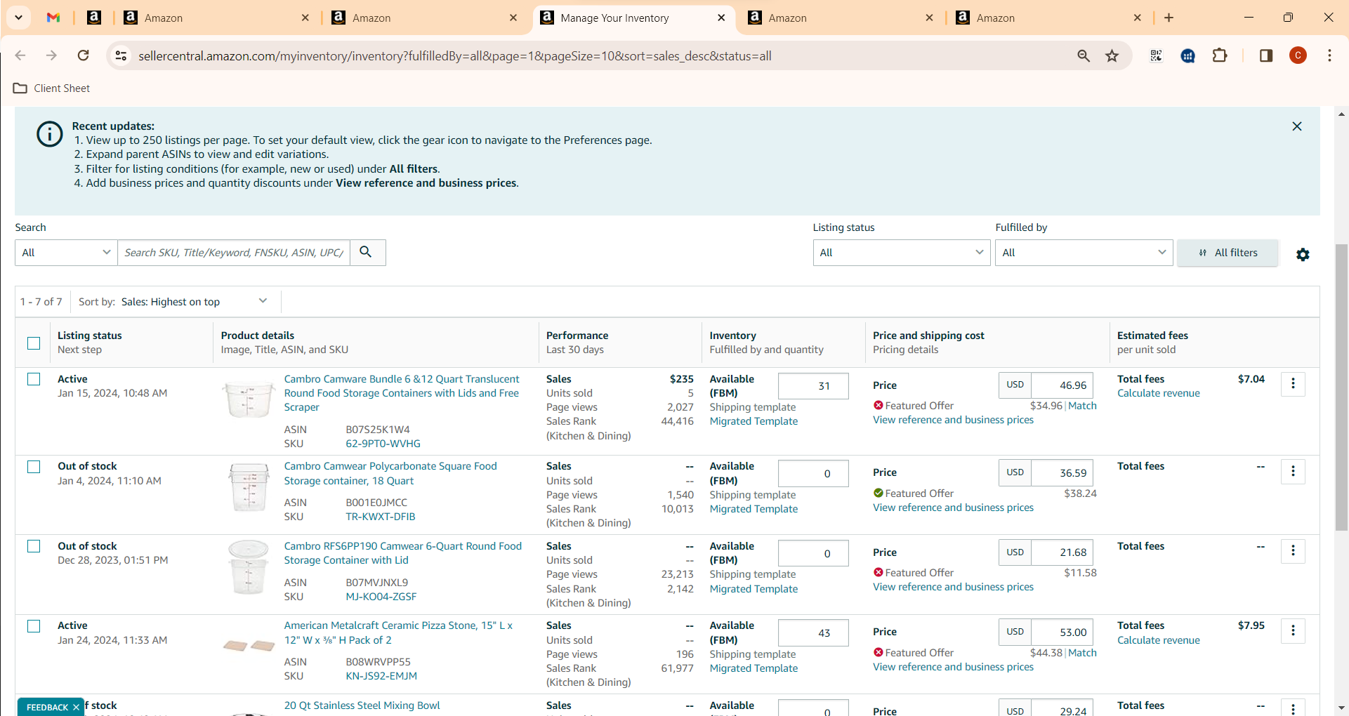Viewport: 1349px width, 716px height.
Task: Open the Chrome three-dot menu
Action: pos(1329,55)
